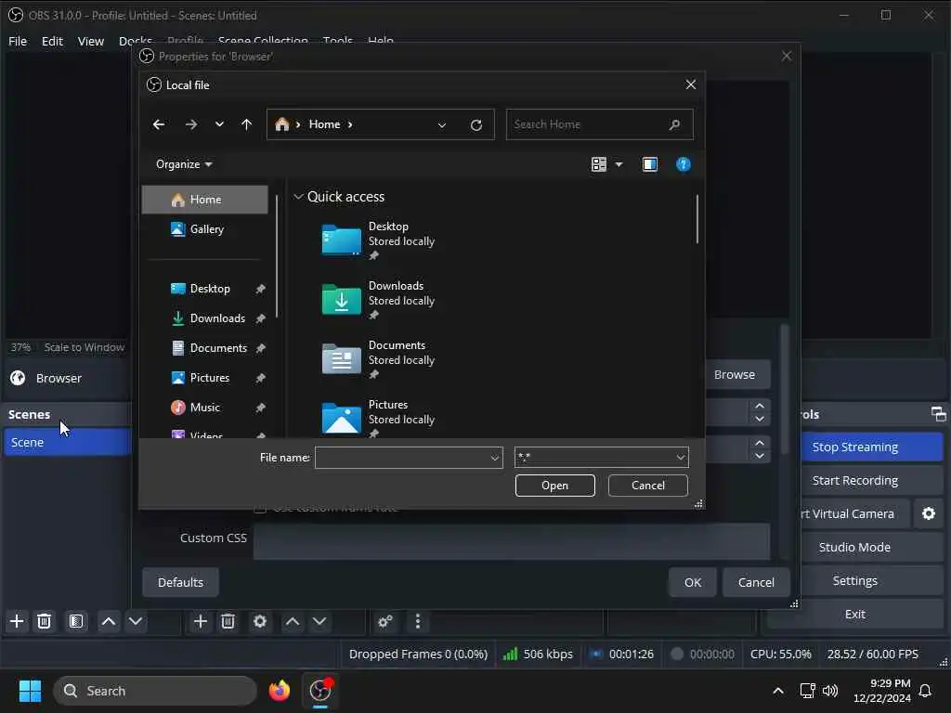Open audio mixer options menu dots
The width and height of the screenshot is (951, 713).
417,621
